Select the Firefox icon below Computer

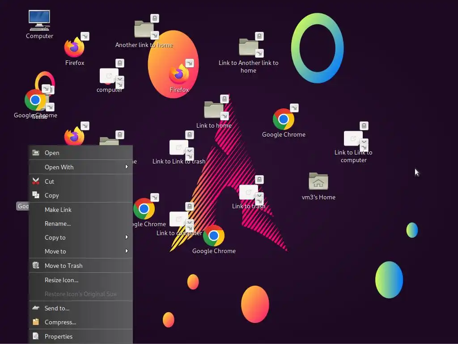pos(75,47)
